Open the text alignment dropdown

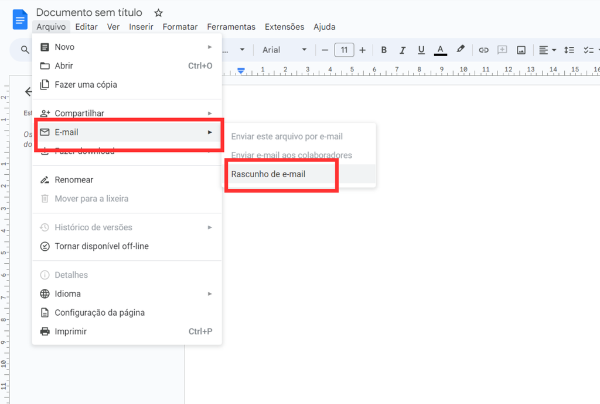pos(547,50)
